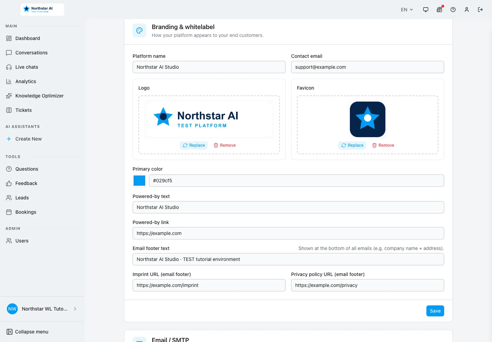Click the Users people icon
This screenshot has width=492, height=342.
click(x=9, y=241)
